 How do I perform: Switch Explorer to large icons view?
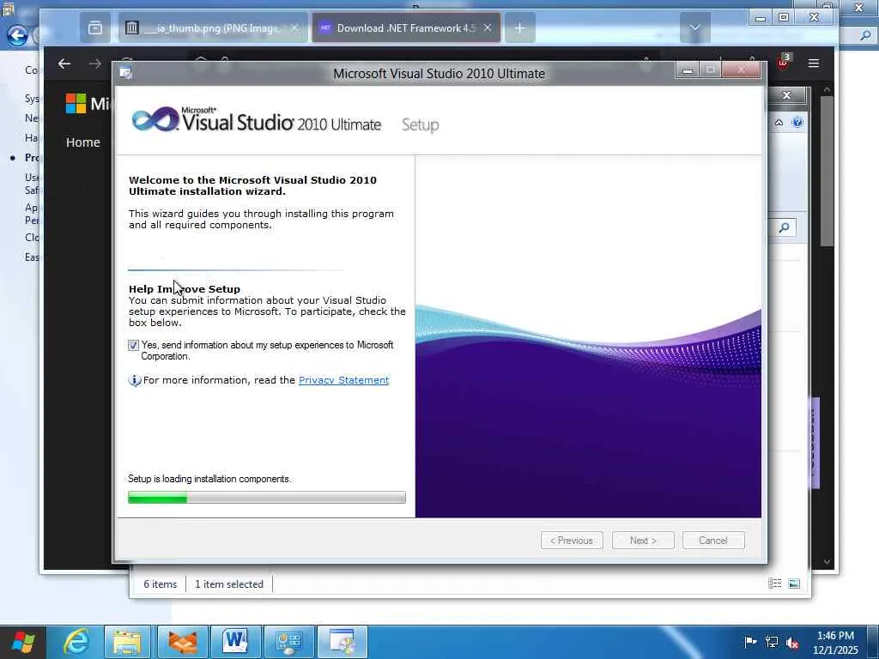point(794,583)
